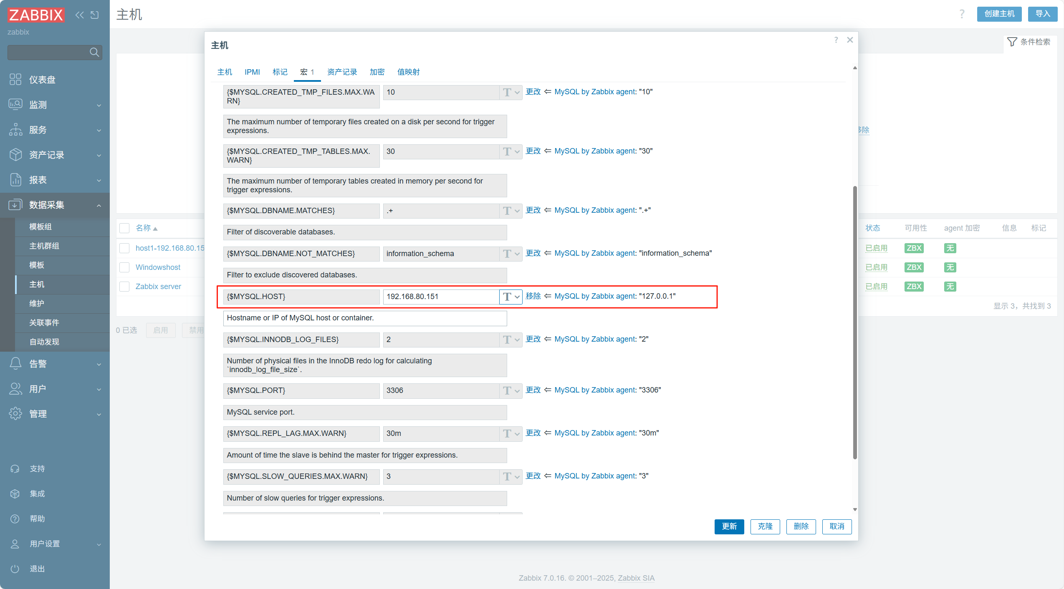The image size is (1064, 589).
Task: Collapse the sidebar with the double-arrow icon
Action: point(79,15)
